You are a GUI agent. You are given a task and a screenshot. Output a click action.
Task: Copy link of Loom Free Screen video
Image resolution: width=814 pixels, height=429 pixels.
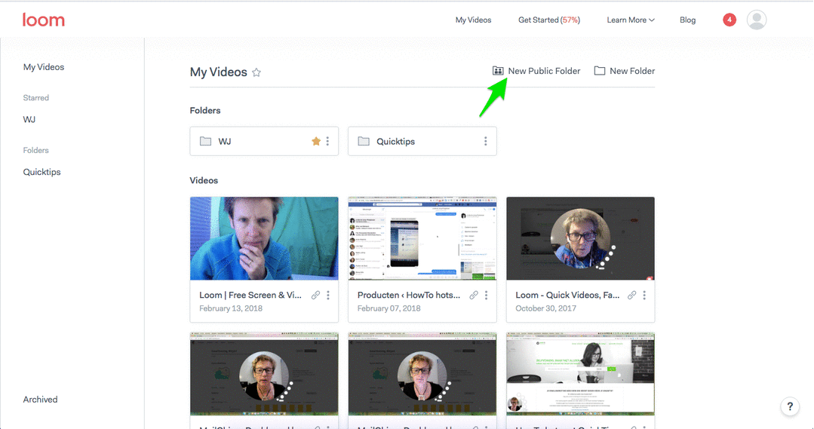coord(315,295)
